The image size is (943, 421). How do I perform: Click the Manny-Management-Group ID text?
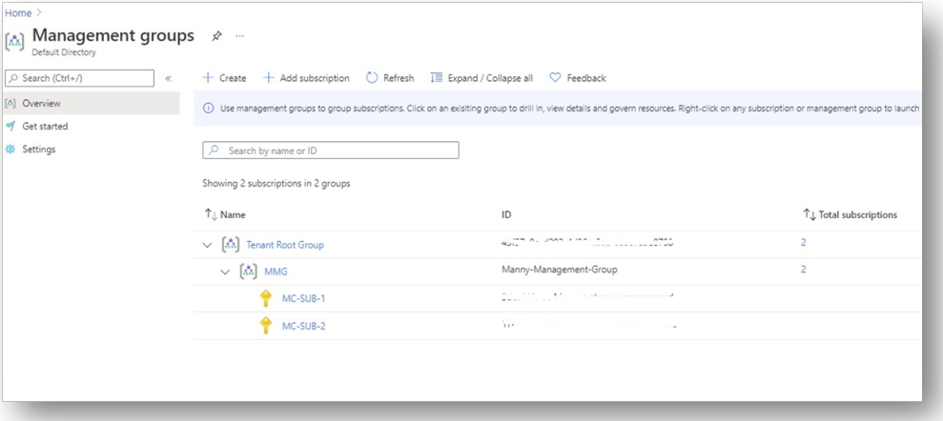pos(560,270)
